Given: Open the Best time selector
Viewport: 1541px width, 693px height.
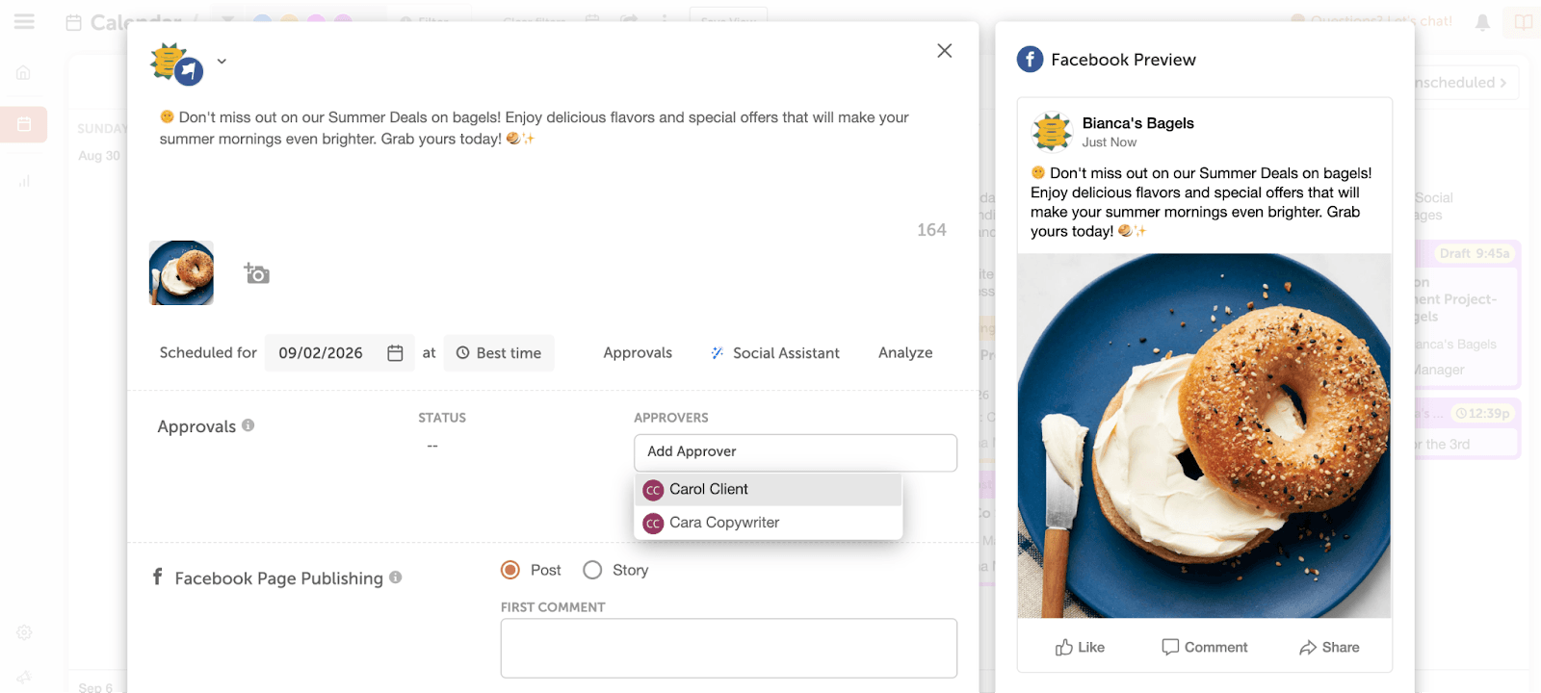Looking at the screenshot, I should 499,353.
